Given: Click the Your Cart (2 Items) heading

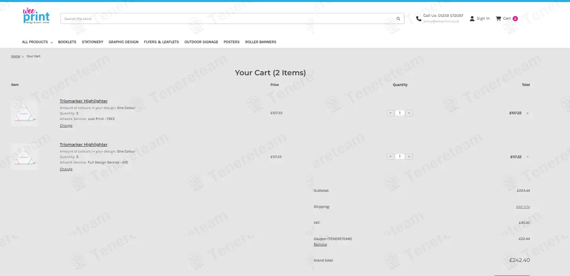Looking at the screenshot, I should point(270,73).
